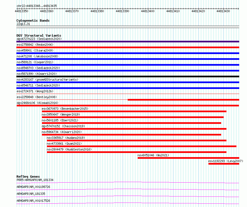247x207 pixels.
Task: Click the red bar for esv2758842
Action: (x=128, y=47)
